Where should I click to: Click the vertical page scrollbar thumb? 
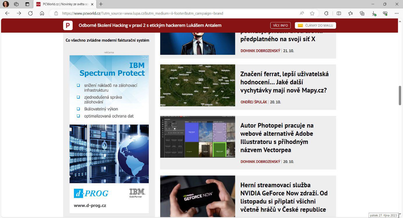coord(400,95)
